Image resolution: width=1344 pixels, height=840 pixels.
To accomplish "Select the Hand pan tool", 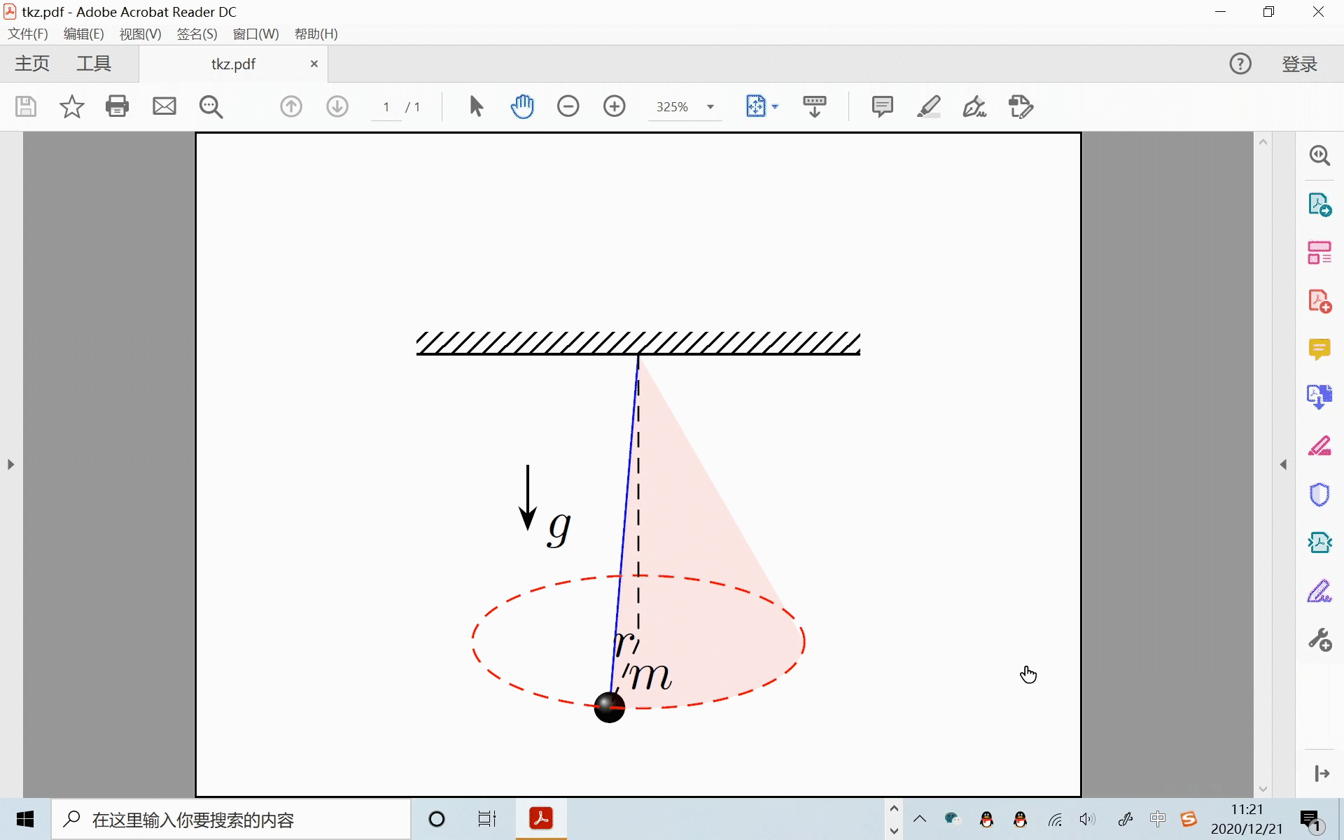I will (522, 106).
